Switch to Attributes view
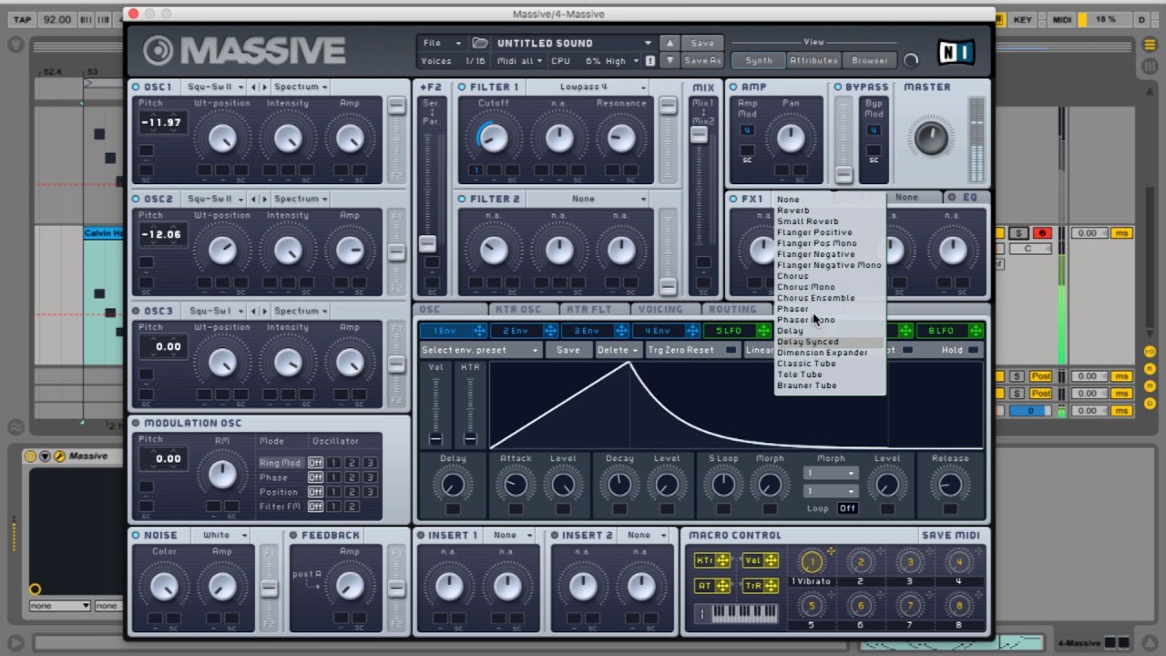This screenshot has width=1166, height=656. pos(813,60)
